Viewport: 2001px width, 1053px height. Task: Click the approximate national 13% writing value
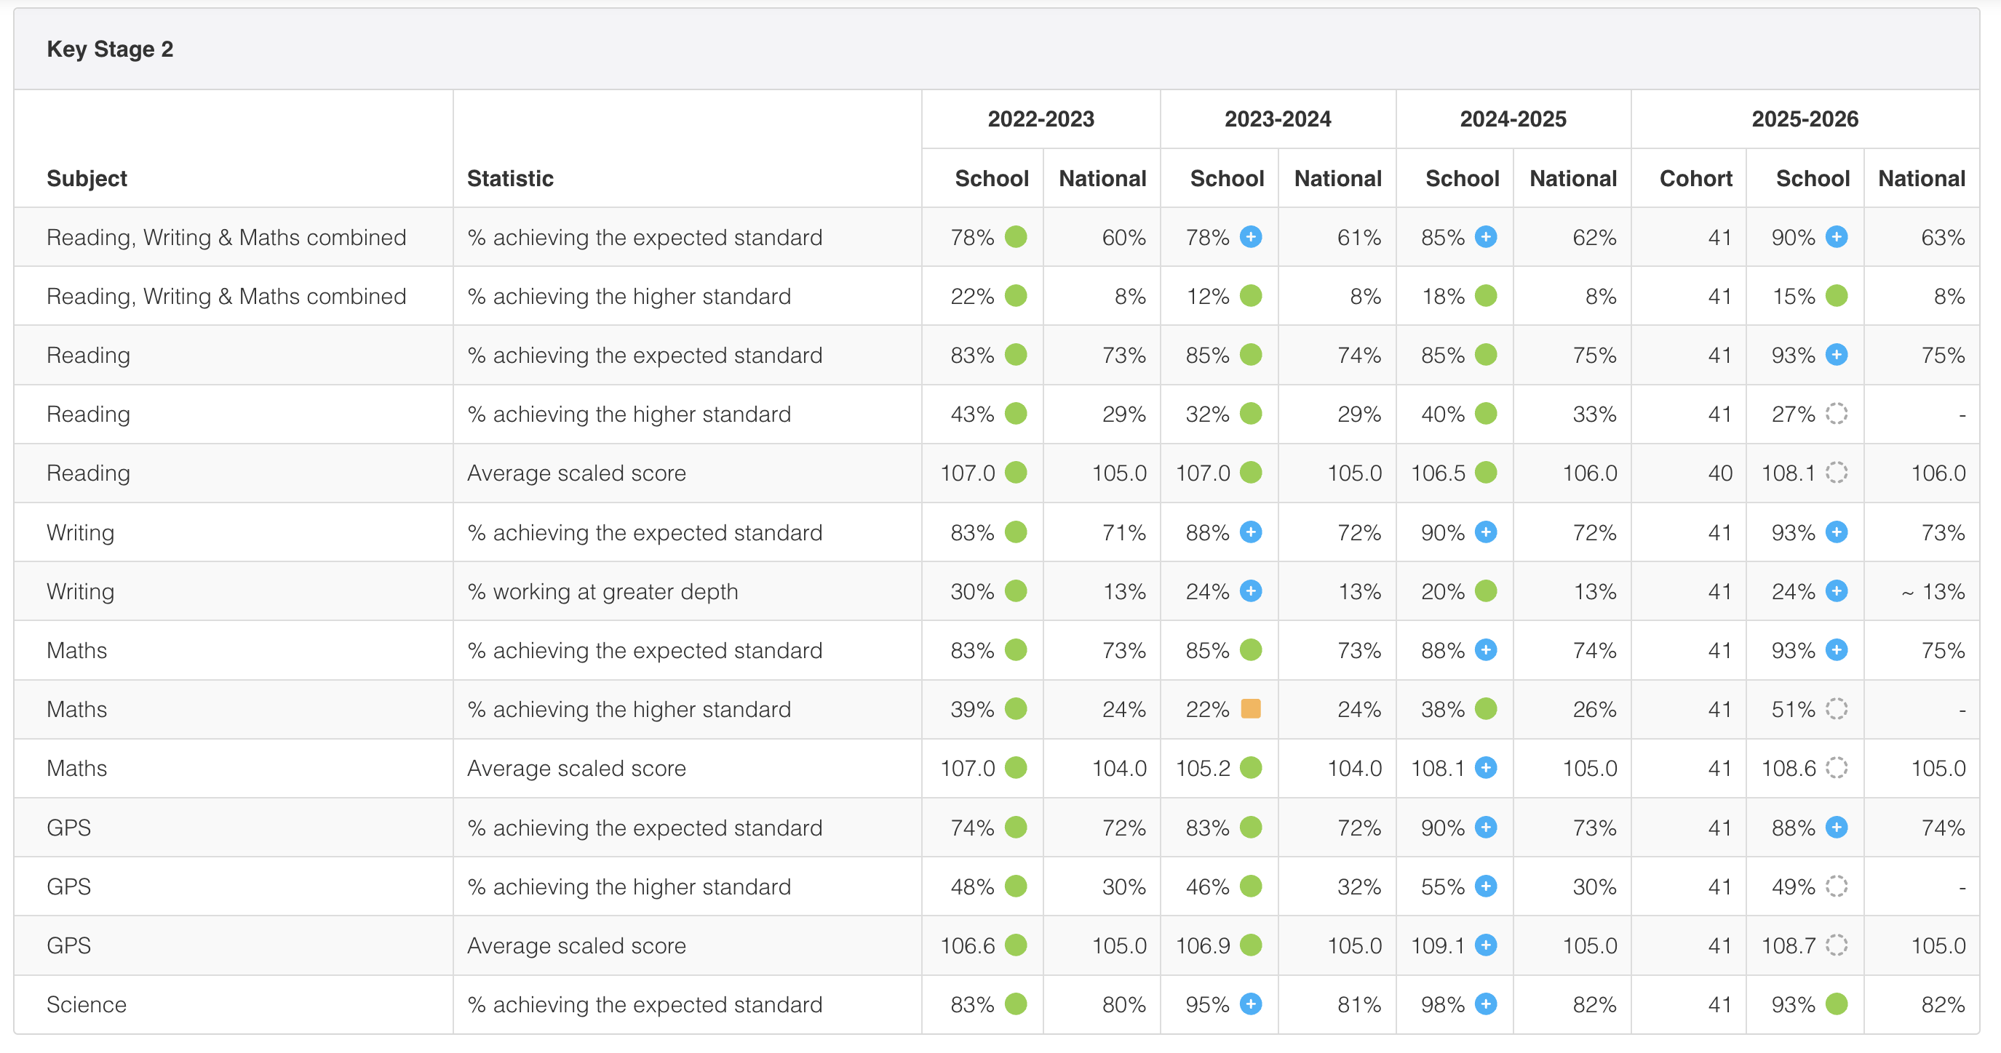1933,592
